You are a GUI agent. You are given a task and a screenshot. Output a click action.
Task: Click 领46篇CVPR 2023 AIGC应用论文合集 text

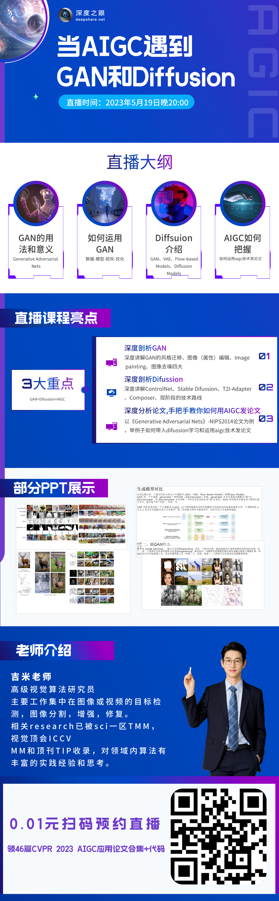[x=86, y=849]
